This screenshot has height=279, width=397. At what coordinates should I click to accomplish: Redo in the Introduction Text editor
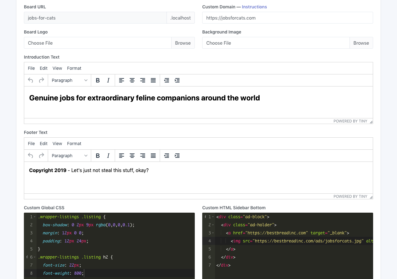[x=41, y=80]
